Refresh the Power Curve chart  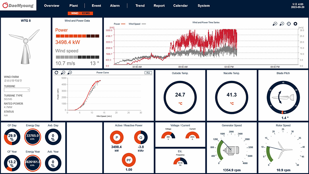[x=57, y=73]
